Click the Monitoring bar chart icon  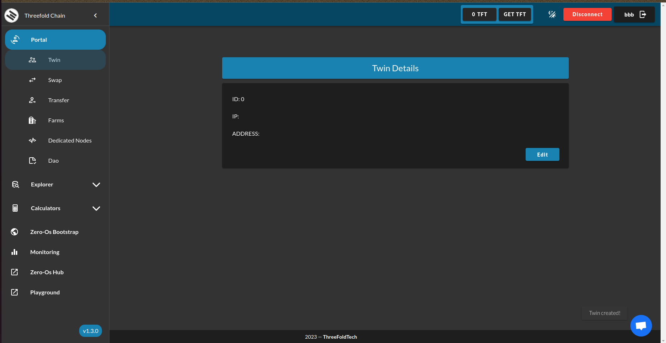tap(14, 252)
